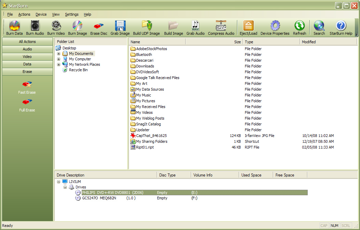Sort files by the Size column
Image resolution: width=360 pixels, height=230 pixels.
[x=214, y=42]
